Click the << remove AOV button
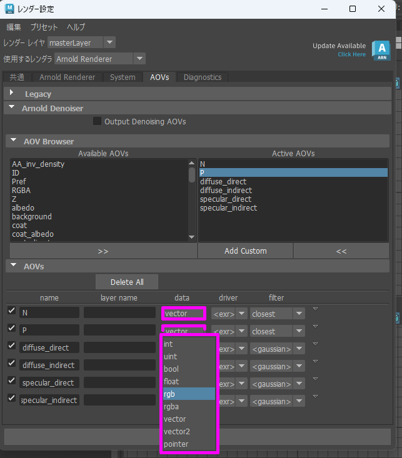402x458 pixels. tap(341, 251)
